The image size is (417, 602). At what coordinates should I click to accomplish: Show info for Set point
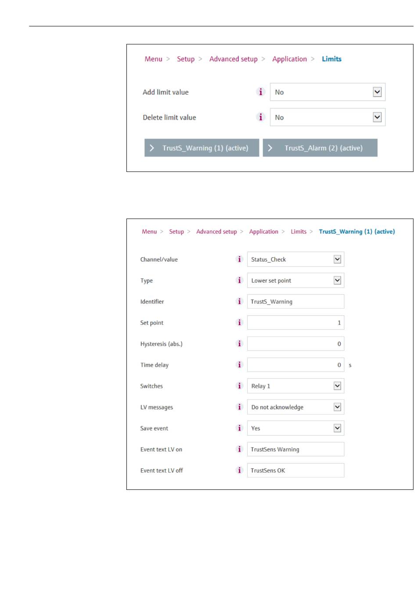239,322
